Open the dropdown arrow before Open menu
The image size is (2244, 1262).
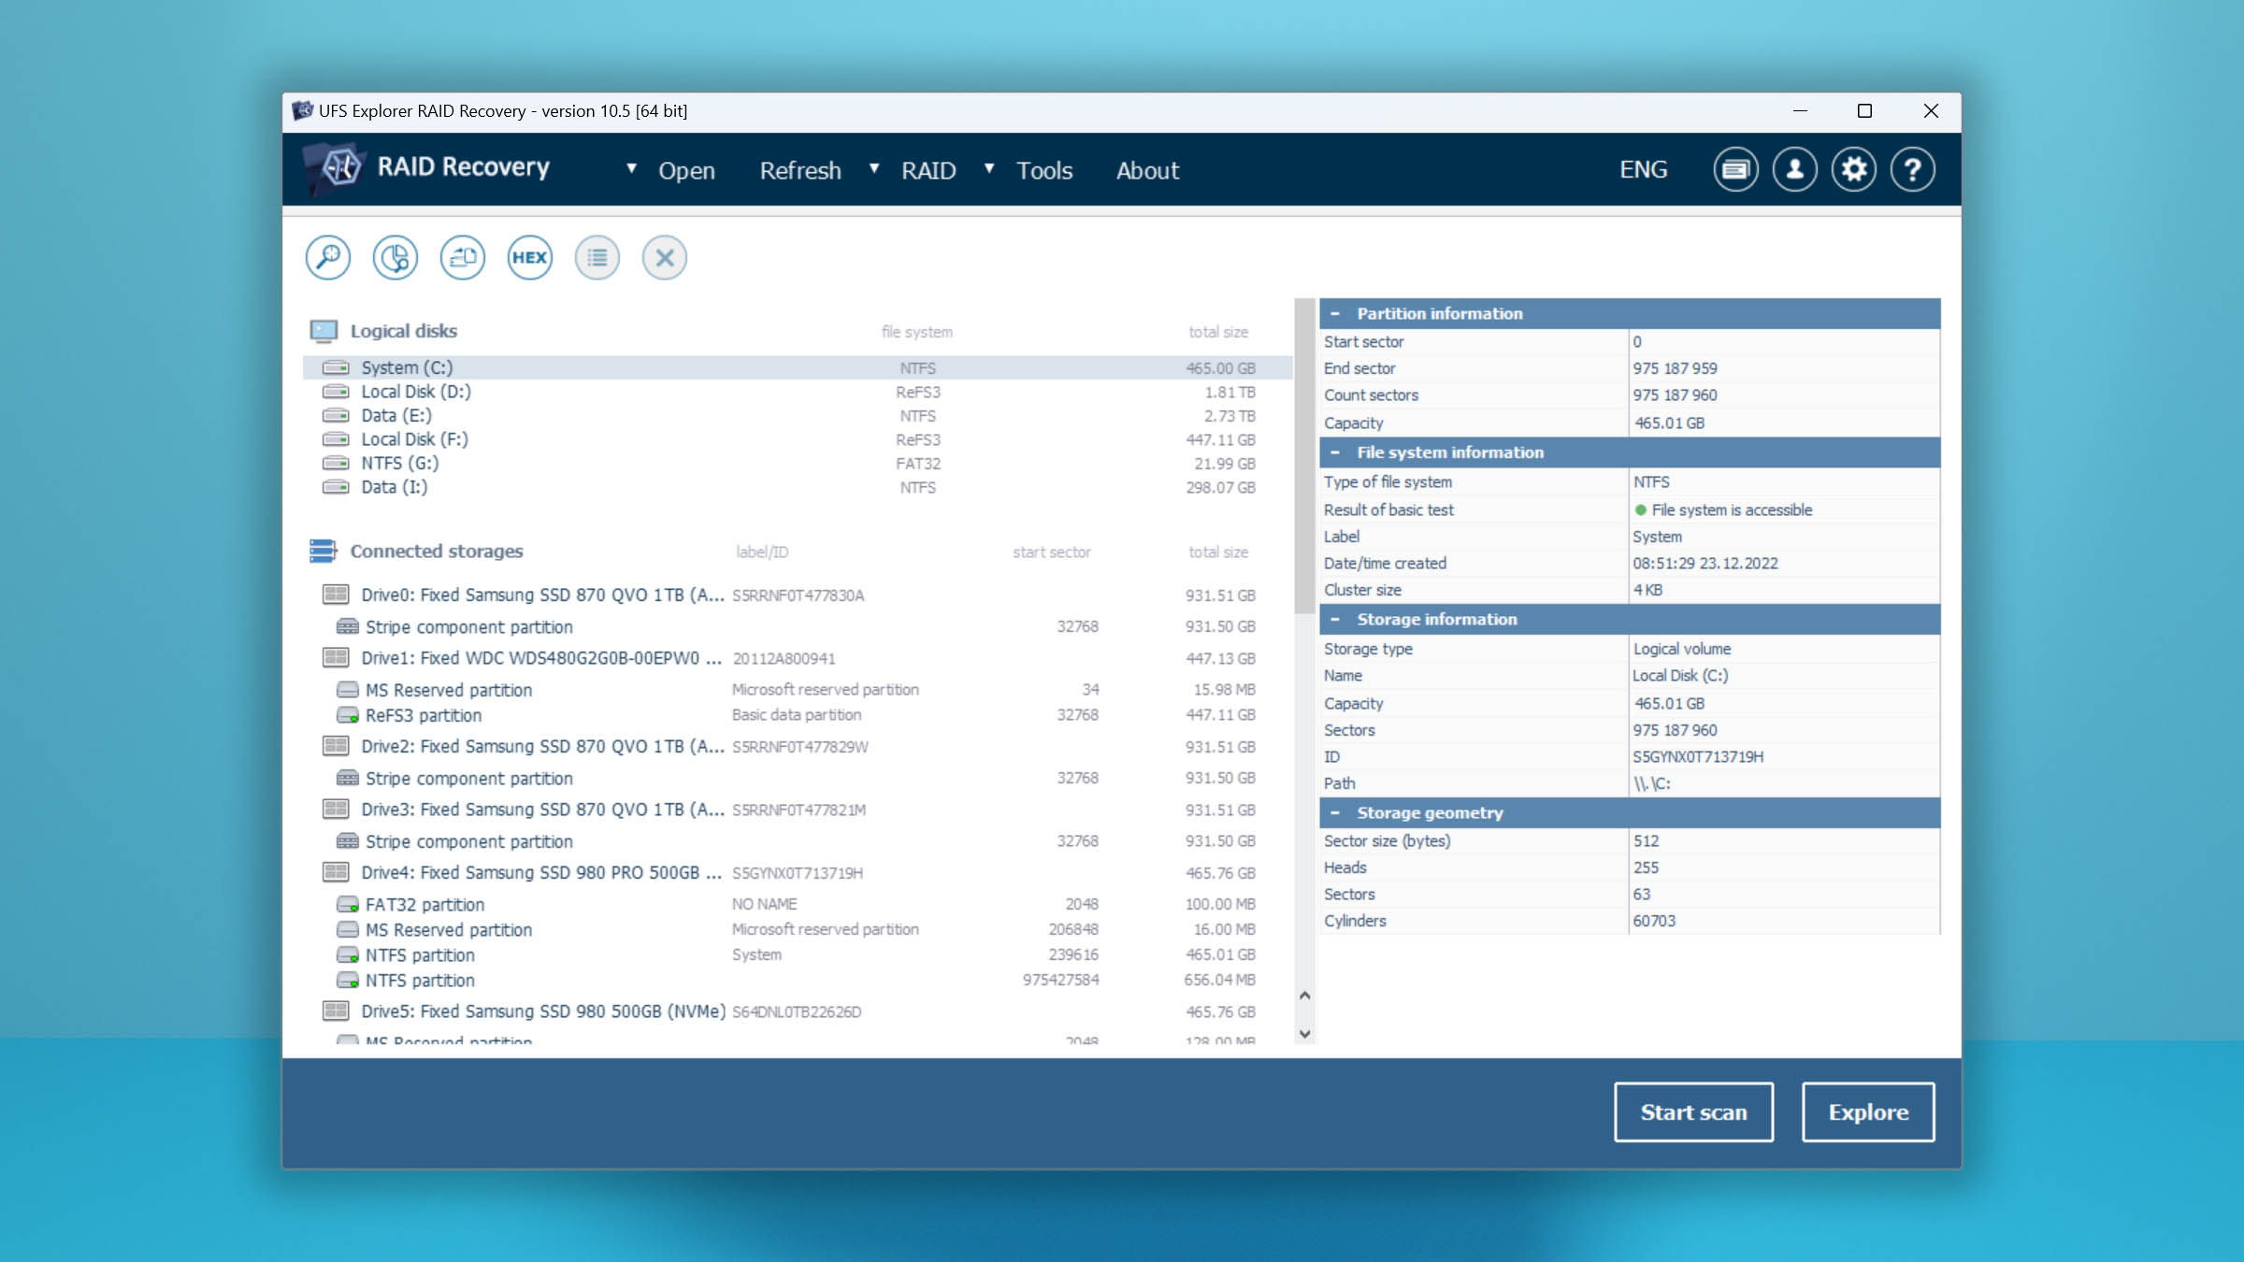[x=632, y=168]
